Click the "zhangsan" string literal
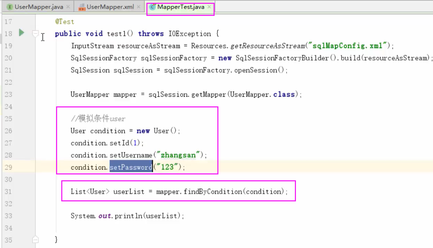 (178, 155)
